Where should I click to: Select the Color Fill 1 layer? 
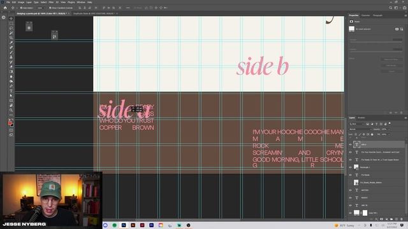pyautogui.click(x=377, y=213)
